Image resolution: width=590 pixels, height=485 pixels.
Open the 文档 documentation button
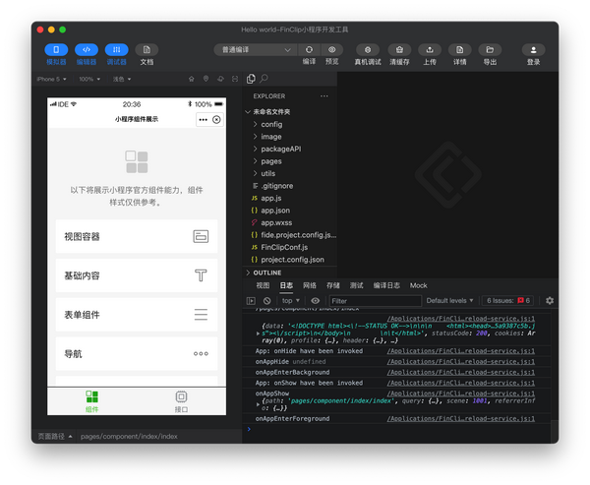point(147,50)
